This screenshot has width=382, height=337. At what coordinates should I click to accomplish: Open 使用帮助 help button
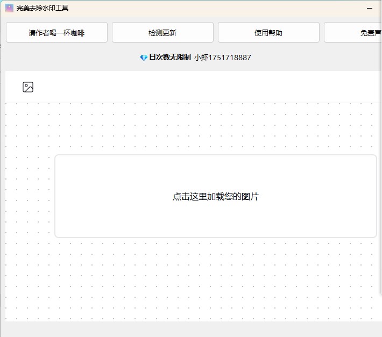[268, 32]
